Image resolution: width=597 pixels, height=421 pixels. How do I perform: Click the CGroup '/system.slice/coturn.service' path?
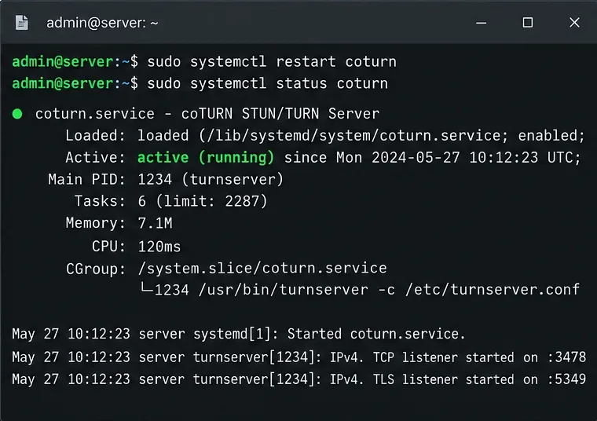point(262,269)
